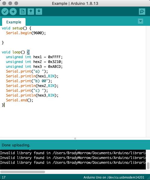The height and width of the screenshot is (180, 150).
Task: Click line number 17 in status bar
Action: [4, 177]
